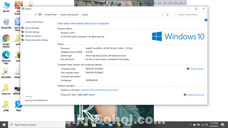Open Microsoft Store from taskbar

coord(94,125)
